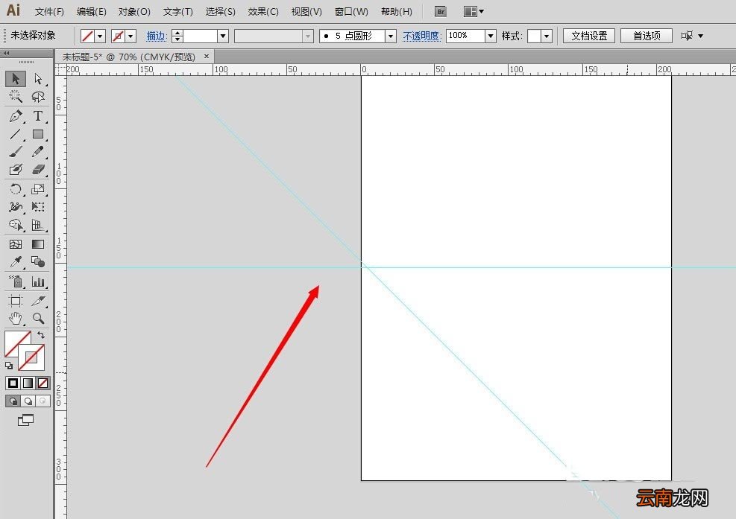This screenshot has height=519, width=736.
Task: Select the Type tool
Action: 38,116
